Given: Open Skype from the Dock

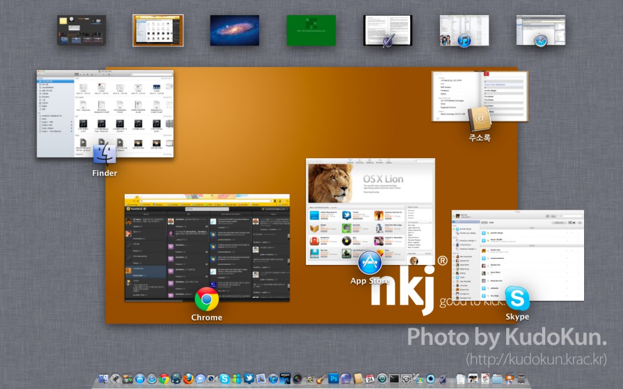Looking at the screenshot, I should [x=224, y=379].
